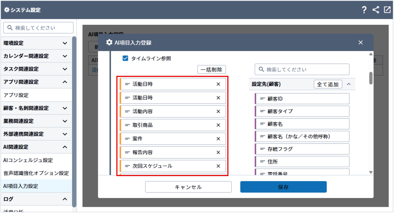Remove 報告内容 item with its X
394x213 pixels.
tap(218, 152)
